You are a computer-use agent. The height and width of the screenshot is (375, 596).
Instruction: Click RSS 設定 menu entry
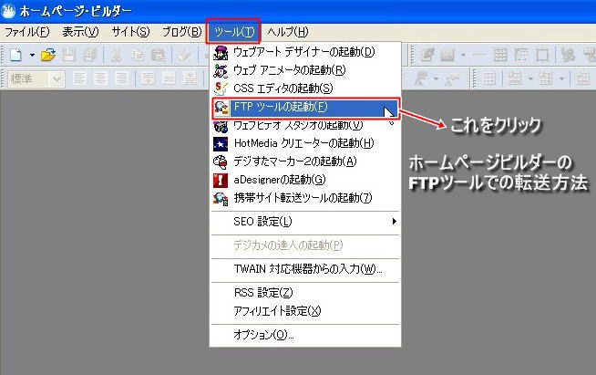pos(262,292)
